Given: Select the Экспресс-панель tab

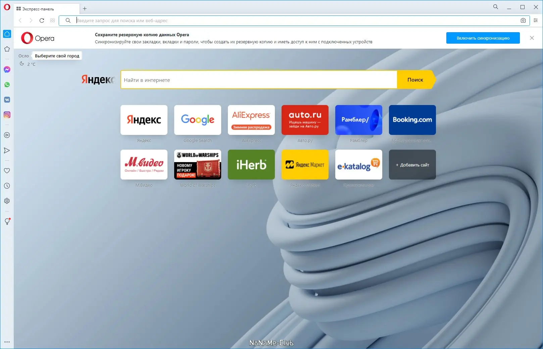Looking at the screenshot, I should (47, 9).
